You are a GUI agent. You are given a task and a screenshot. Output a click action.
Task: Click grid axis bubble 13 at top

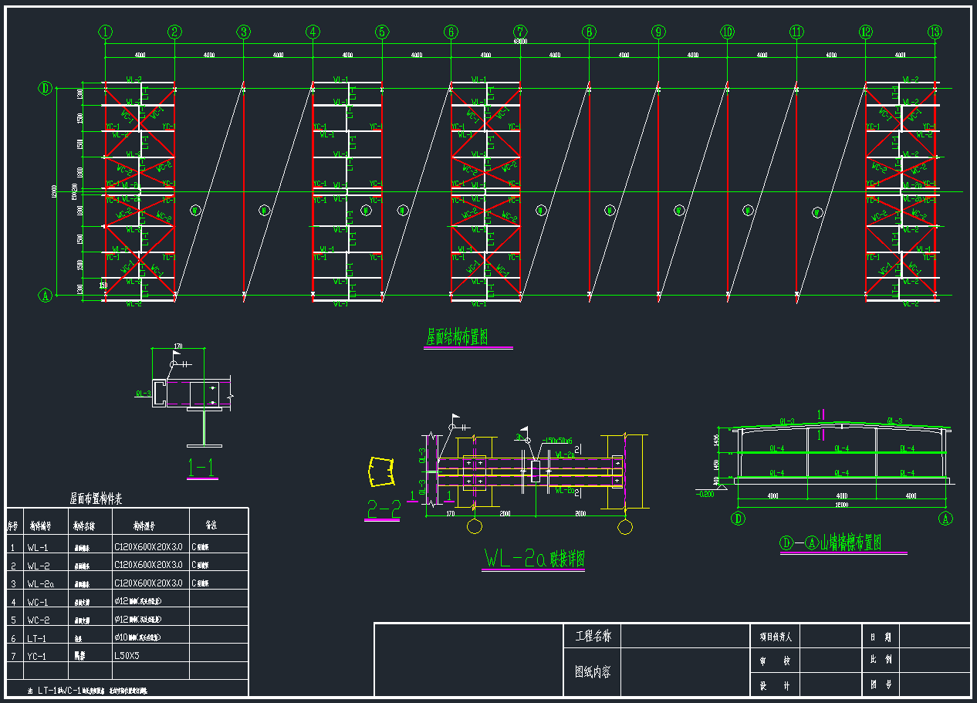tap(935, 32)
